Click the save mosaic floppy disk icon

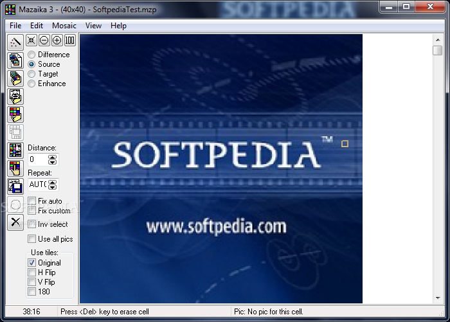coord(15,186)
